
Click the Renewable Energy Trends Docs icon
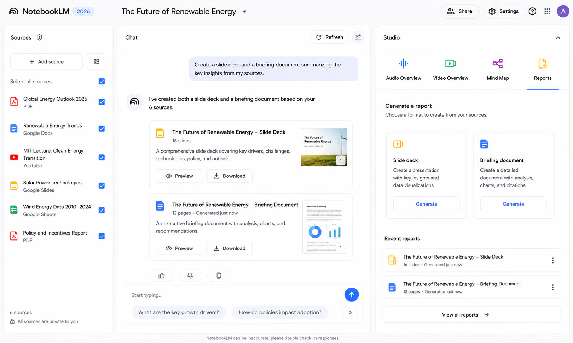[x=14, y=129]
